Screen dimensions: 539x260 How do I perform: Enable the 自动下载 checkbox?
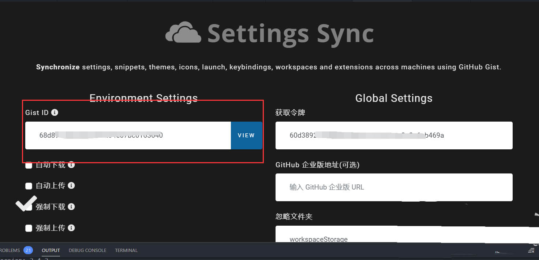tap(29, 165)
